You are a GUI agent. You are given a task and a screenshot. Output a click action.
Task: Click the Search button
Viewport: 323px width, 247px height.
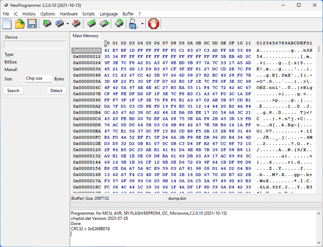pyautogui.click(x=13, y=91)
